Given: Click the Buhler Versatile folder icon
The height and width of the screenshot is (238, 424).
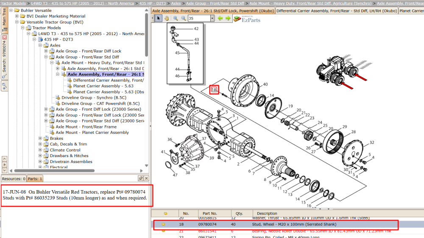Looking at the screenshot, I should point(17,10).
